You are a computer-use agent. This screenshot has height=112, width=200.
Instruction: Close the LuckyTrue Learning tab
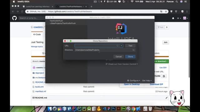(52, 7)
